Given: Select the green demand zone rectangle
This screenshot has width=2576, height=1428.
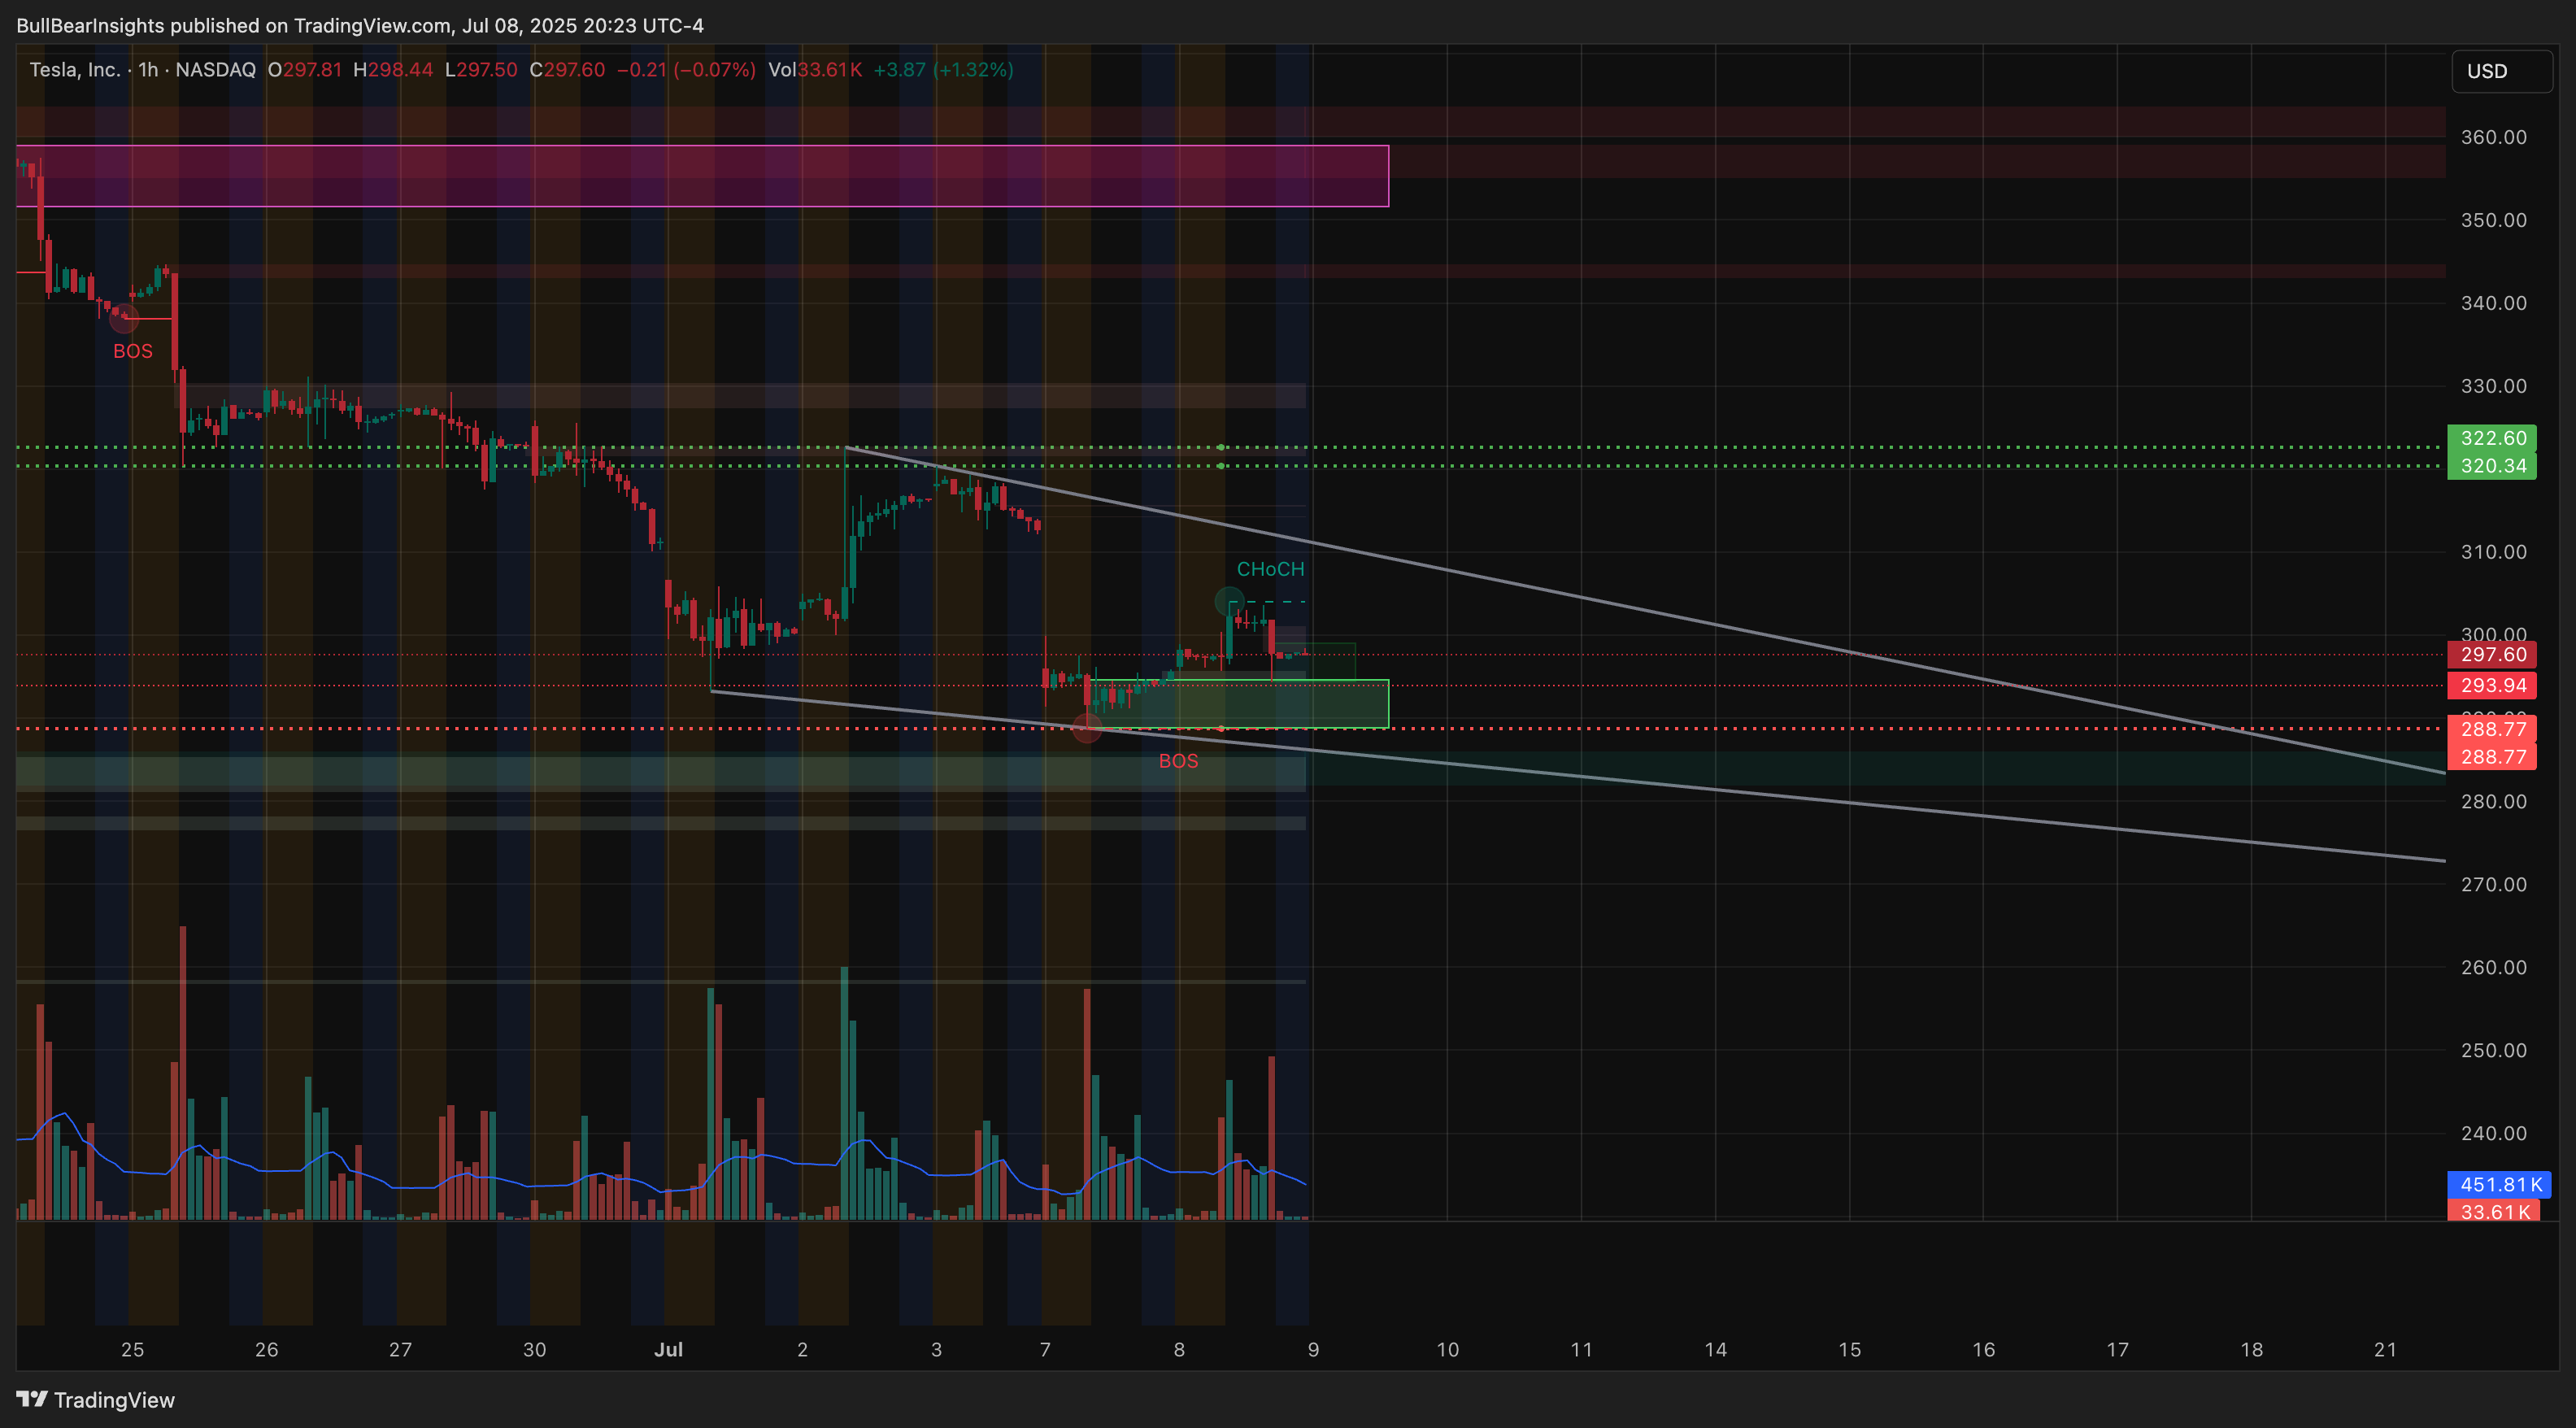Looking at the screenshot, I should tap(1240, 704).
